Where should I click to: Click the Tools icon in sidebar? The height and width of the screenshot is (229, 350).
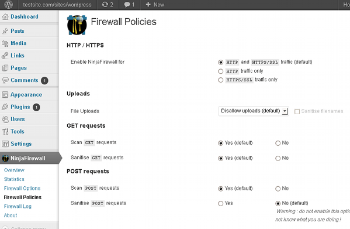(x=5, y=132)
